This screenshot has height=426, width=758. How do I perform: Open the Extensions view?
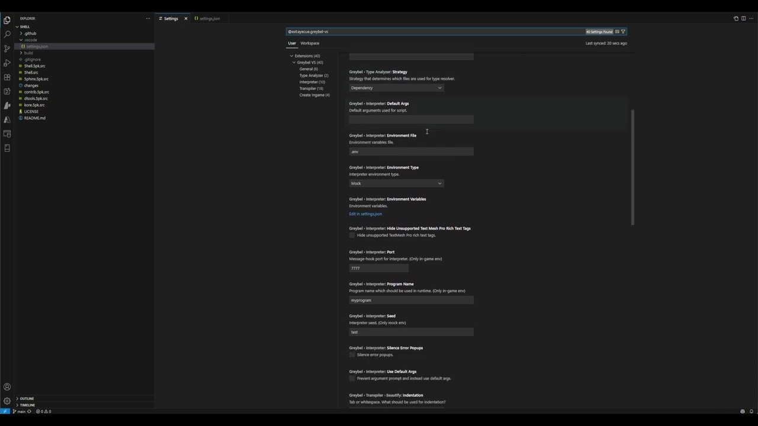(x=7, y=77)
